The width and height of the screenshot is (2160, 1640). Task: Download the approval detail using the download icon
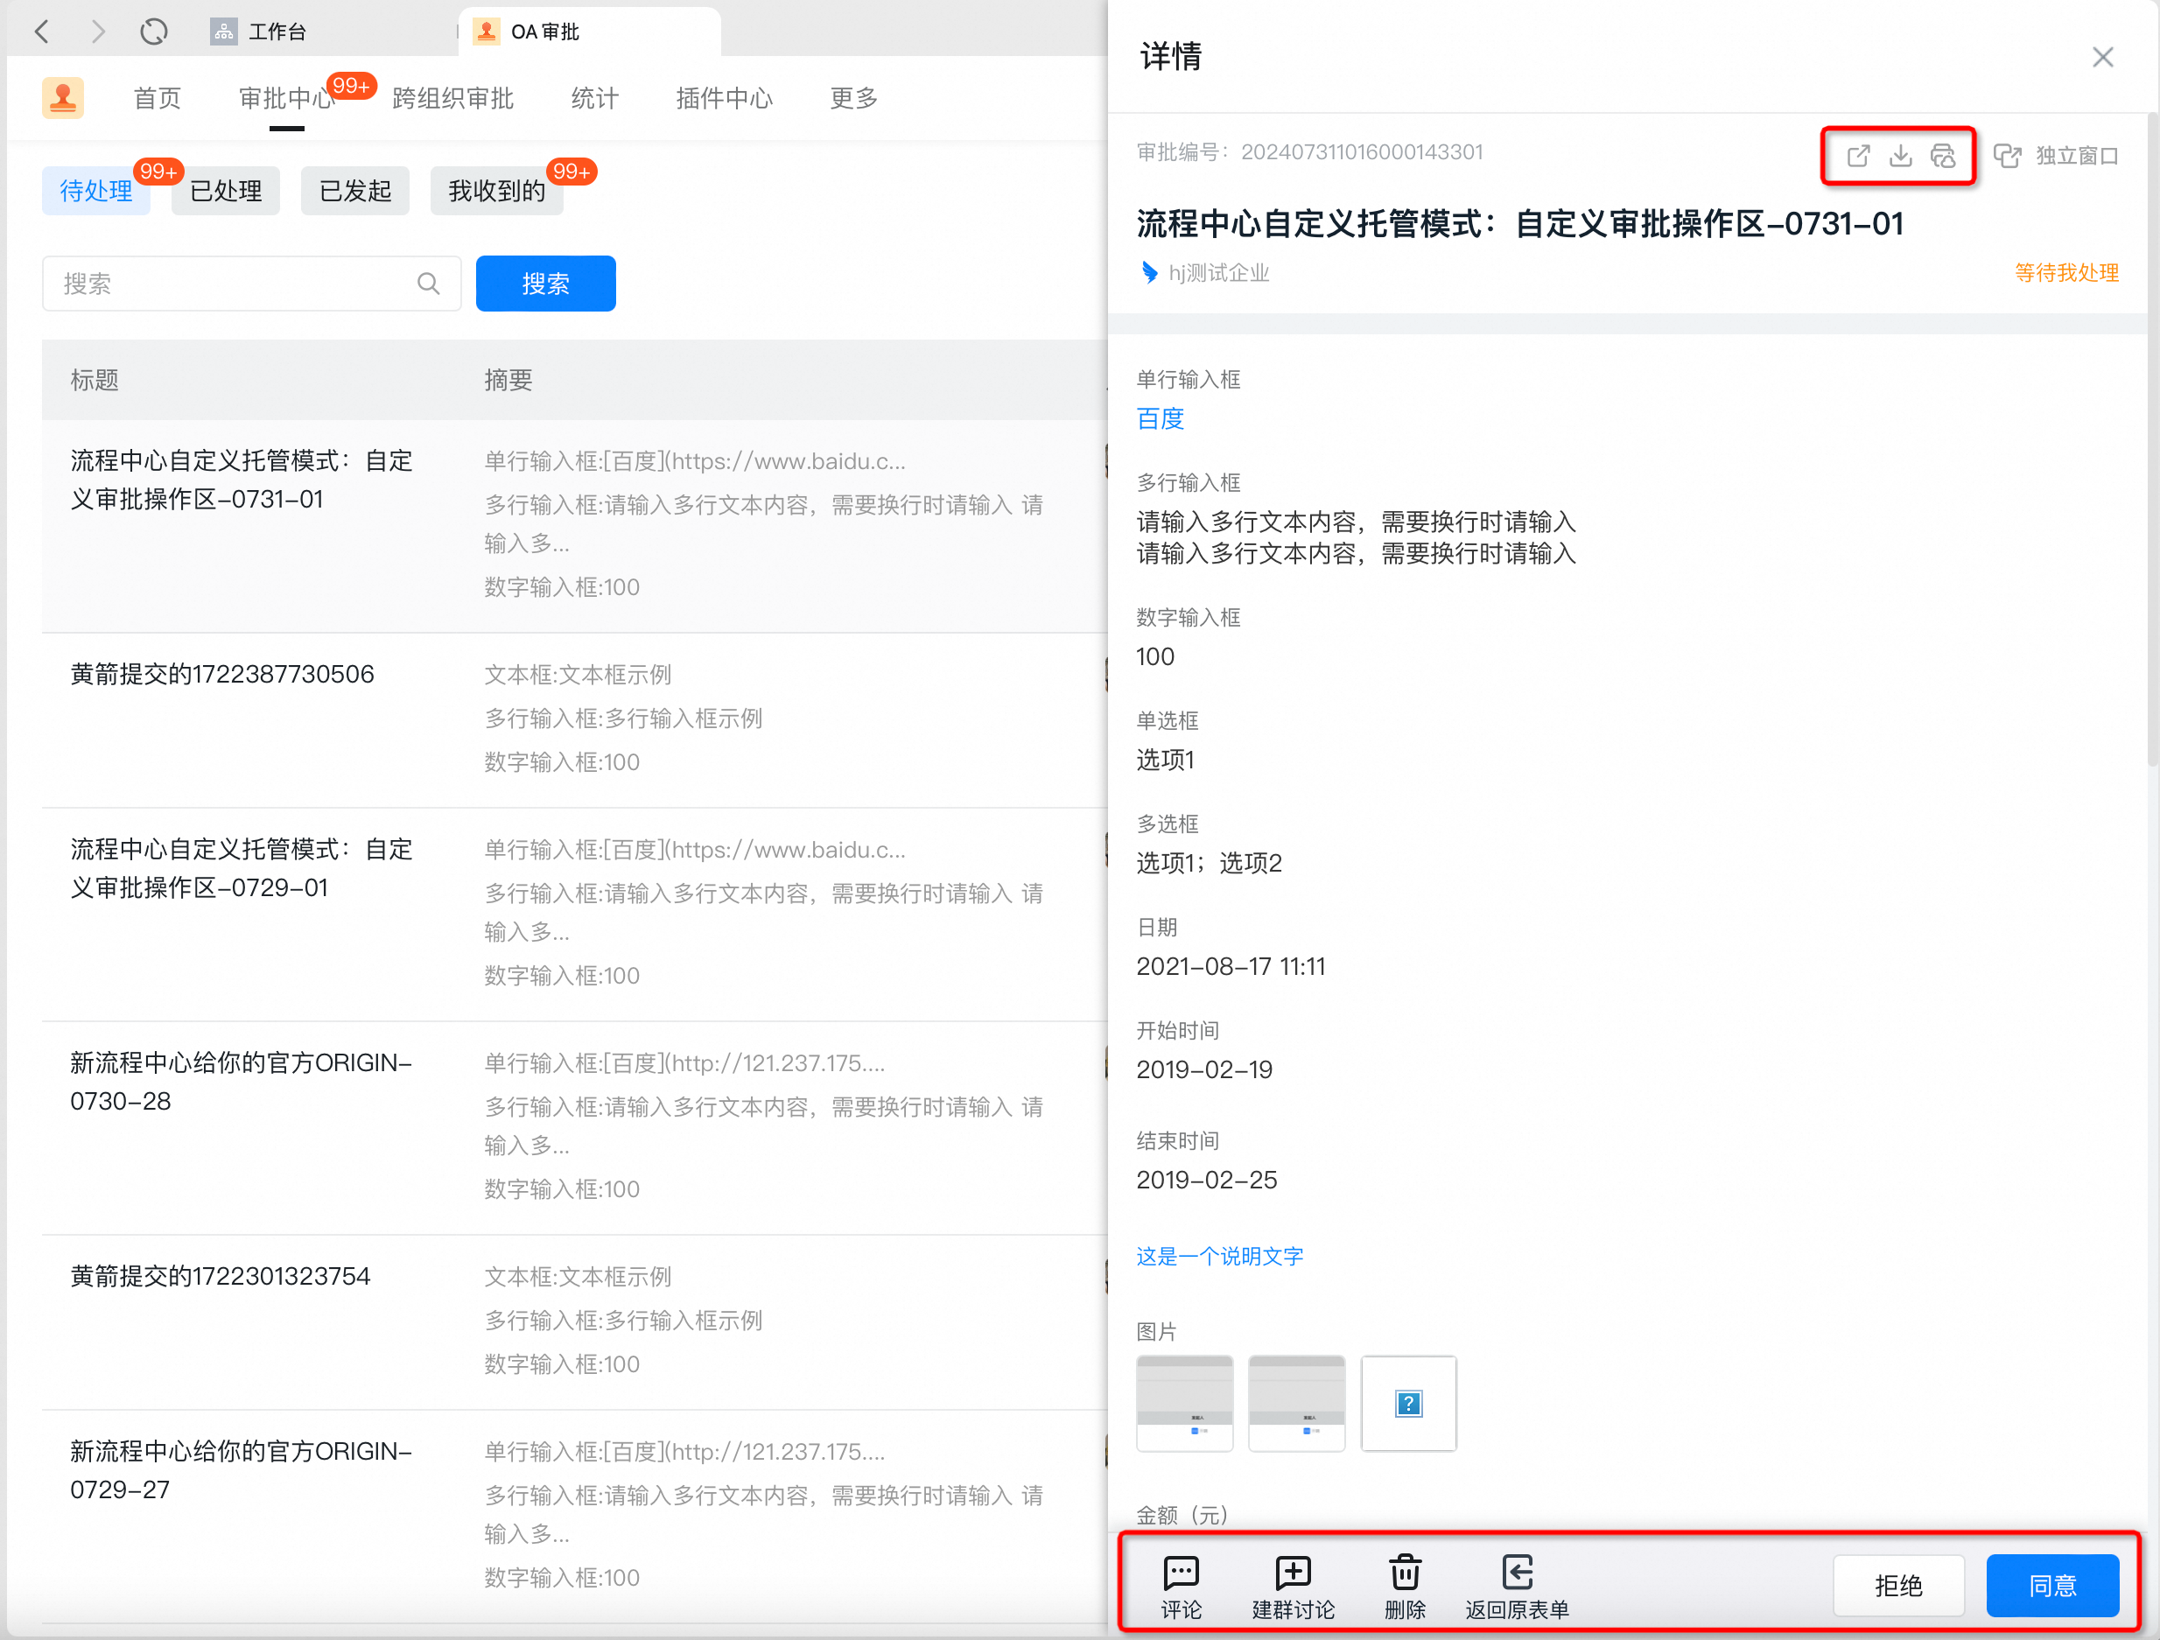[1900, 156]
